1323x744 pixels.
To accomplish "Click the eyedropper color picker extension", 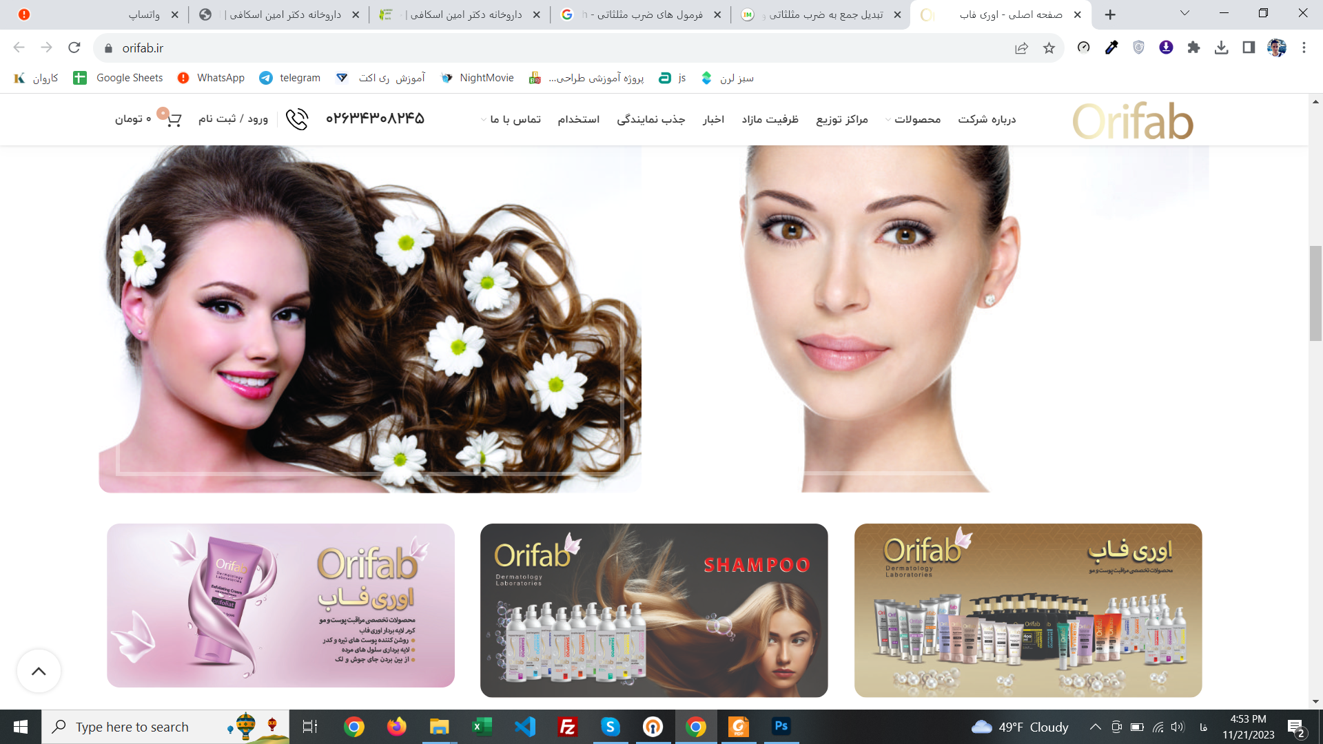I will pos(1111,48).
